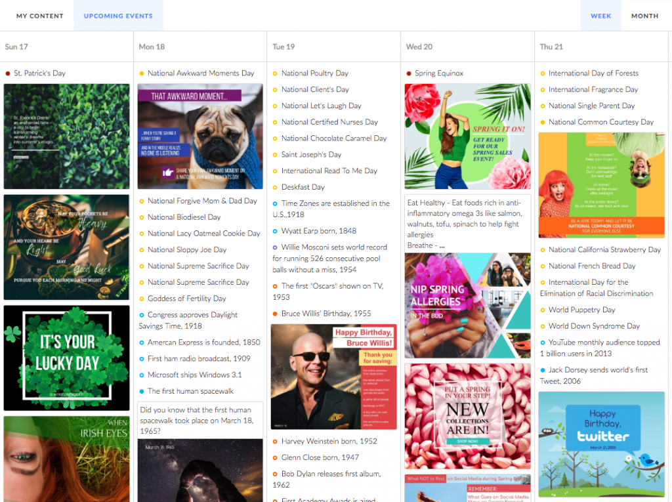Open the 'That Awkward Moment' pug image

tap(200, 136)
